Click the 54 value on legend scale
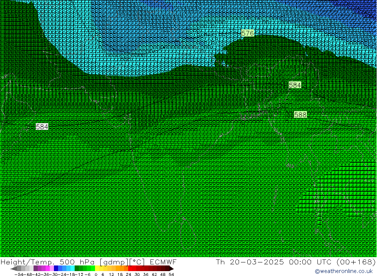The width and height of the screenshot is (377, 276). 171,274
